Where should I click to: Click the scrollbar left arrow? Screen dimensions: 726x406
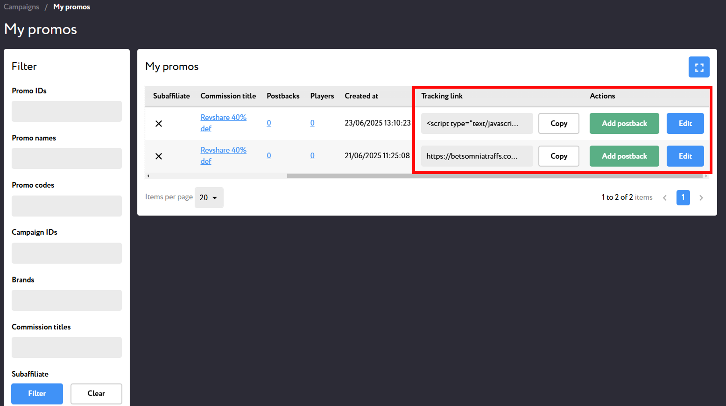pos(148,176)
